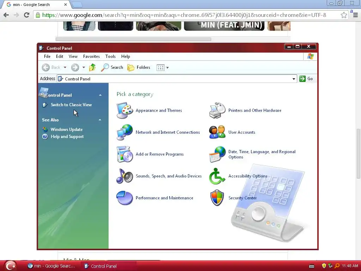361x271 pixels.
Task: Click the Views toolbar icon
Action: [160, 67]
